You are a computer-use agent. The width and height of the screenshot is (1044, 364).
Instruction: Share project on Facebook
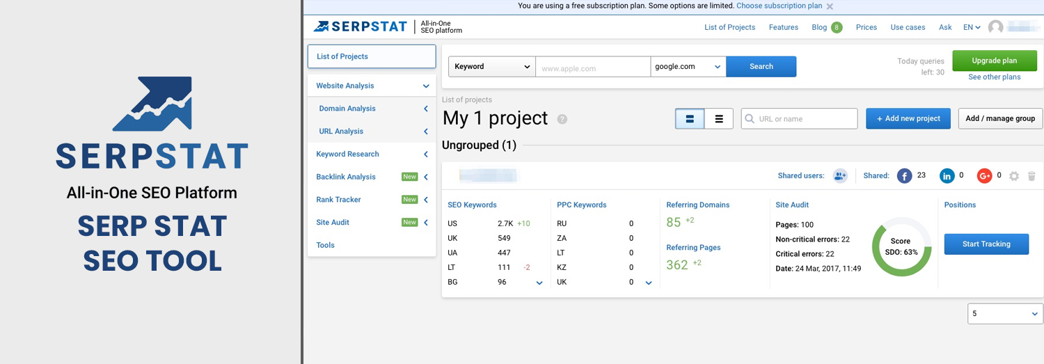click(x=904, y=176)
